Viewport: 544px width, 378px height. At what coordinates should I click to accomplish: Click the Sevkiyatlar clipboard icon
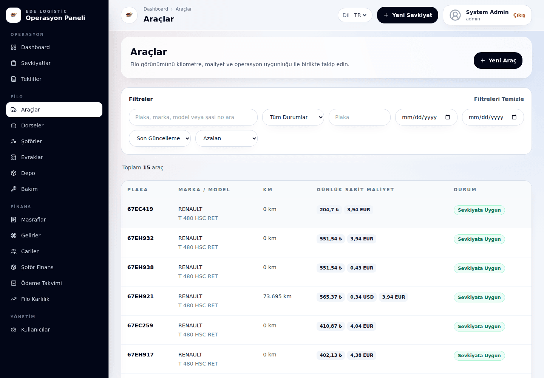click(x=14, y=63)
